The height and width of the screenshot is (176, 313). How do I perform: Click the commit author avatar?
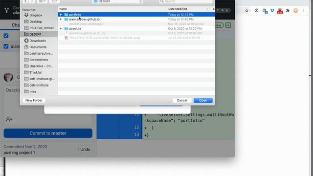(x=8, y=77)
